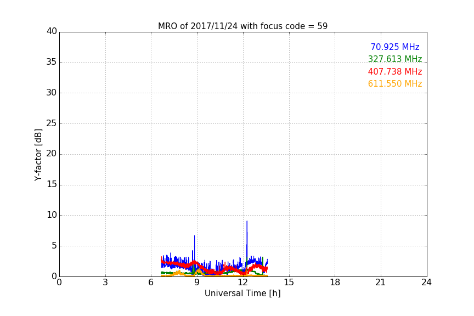
Task: Select the red 407.738 MHz legend label
Action: pyautogui.click(x=395, y=72)
